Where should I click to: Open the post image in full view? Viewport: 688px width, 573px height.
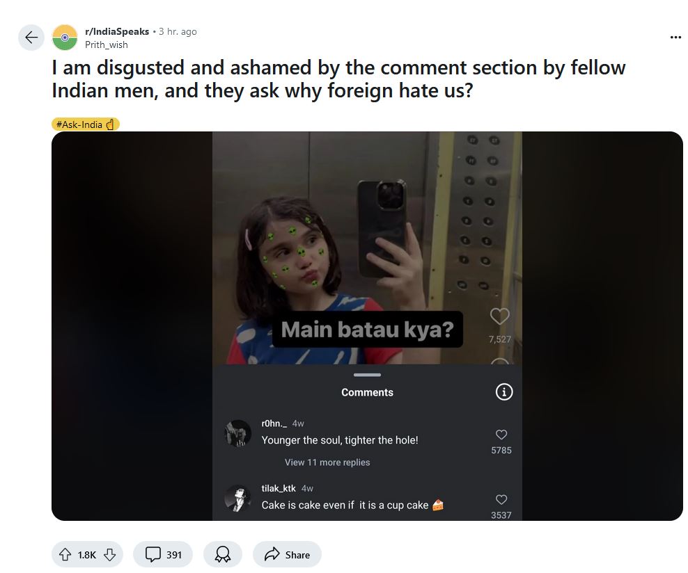(x=367, y=326)
